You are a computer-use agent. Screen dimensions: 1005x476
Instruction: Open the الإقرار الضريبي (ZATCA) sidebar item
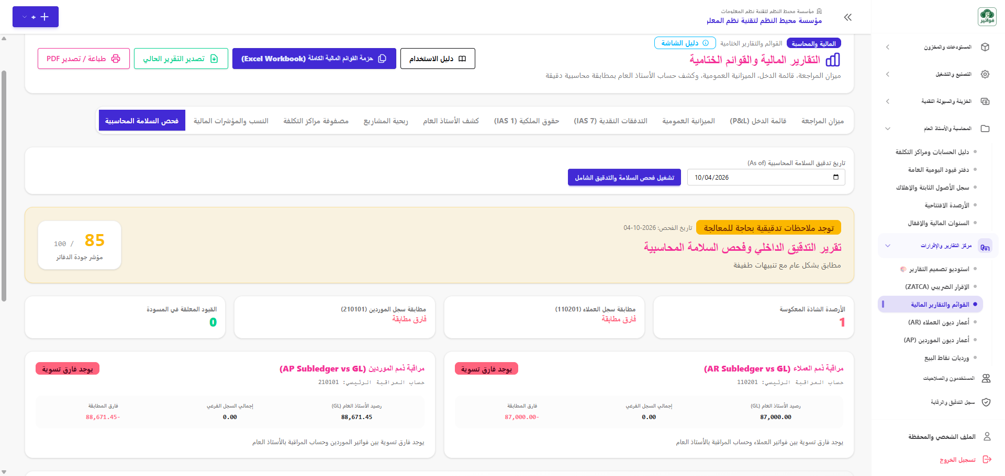click(937, 287)
